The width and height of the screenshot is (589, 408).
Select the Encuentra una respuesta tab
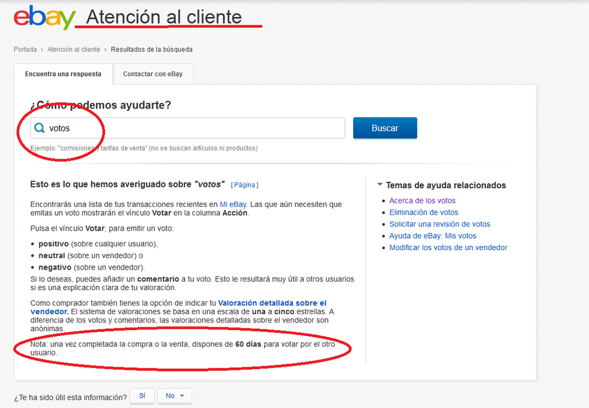[x=63, y=74]
